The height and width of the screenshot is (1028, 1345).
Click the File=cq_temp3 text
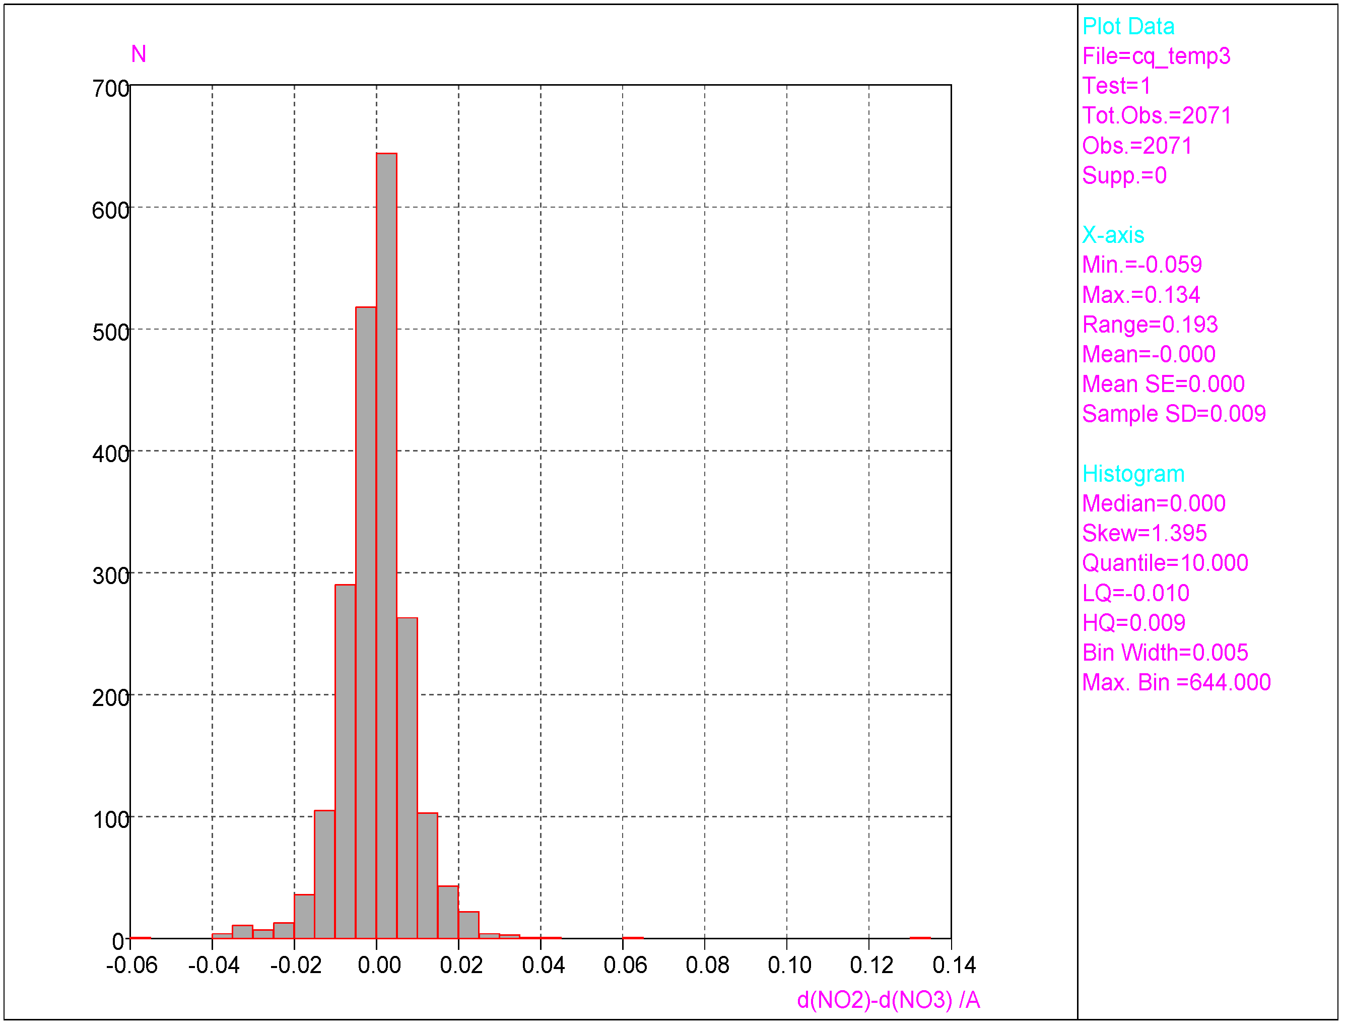(x=1156, y=56)
